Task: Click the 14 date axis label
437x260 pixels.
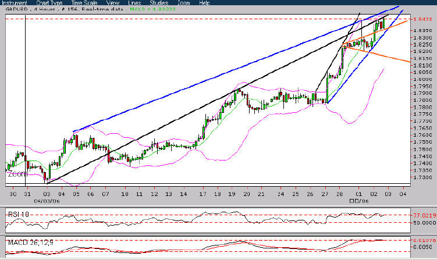Action: [183, 194]
